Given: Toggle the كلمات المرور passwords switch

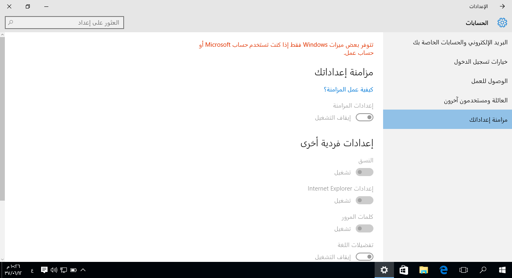Looking at the screenshot, I should (x=365, y=228).
